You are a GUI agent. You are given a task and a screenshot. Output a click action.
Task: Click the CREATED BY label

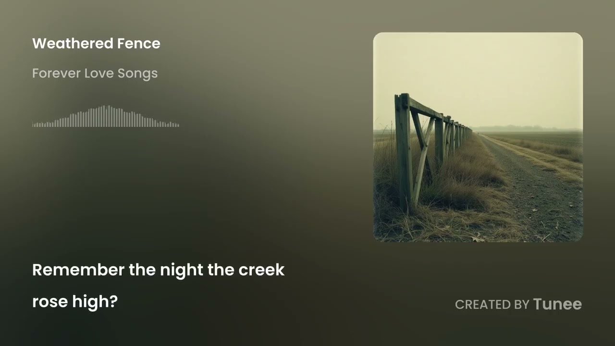coord(492,305)
